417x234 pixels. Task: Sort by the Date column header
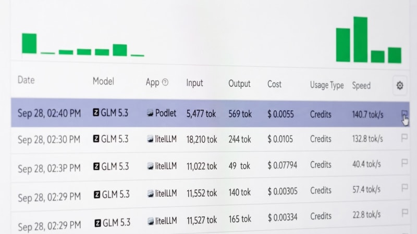coord(26,80)
